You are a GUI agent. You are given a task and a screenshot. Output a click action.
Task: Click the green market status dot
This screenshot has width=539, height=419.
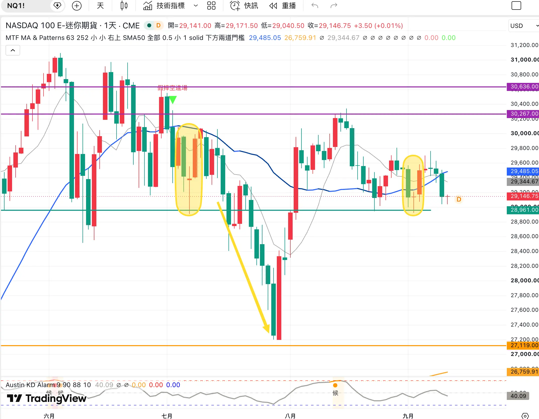coord(149,25)
